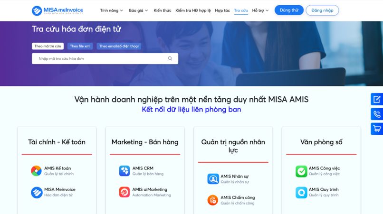Select the Theo mã tra cứu tab

[48, 46]
